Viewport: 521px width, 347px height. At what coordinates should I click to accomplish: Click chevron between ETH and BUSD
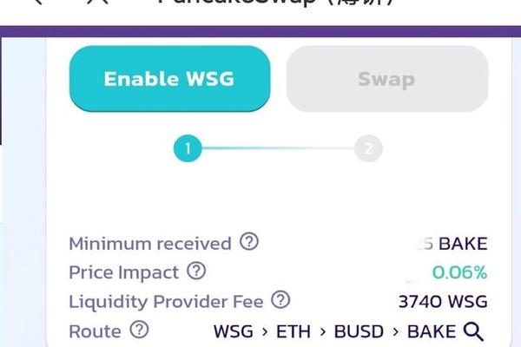click(323, 331)
